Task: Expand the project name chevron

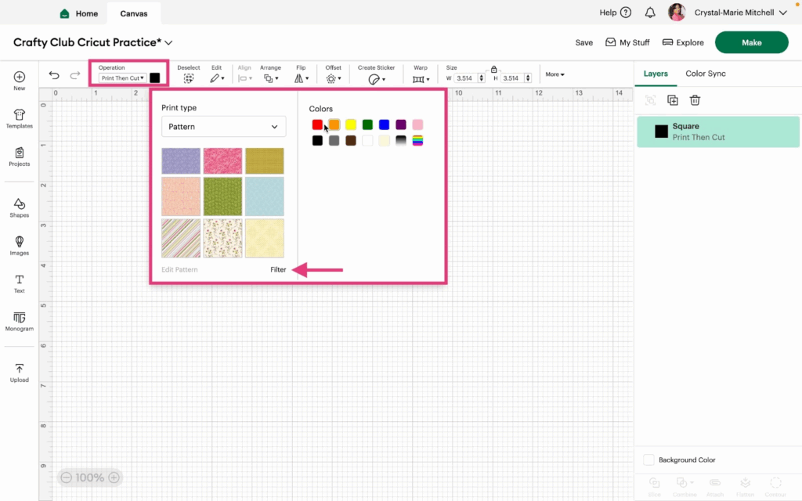Action: [169, 43]
